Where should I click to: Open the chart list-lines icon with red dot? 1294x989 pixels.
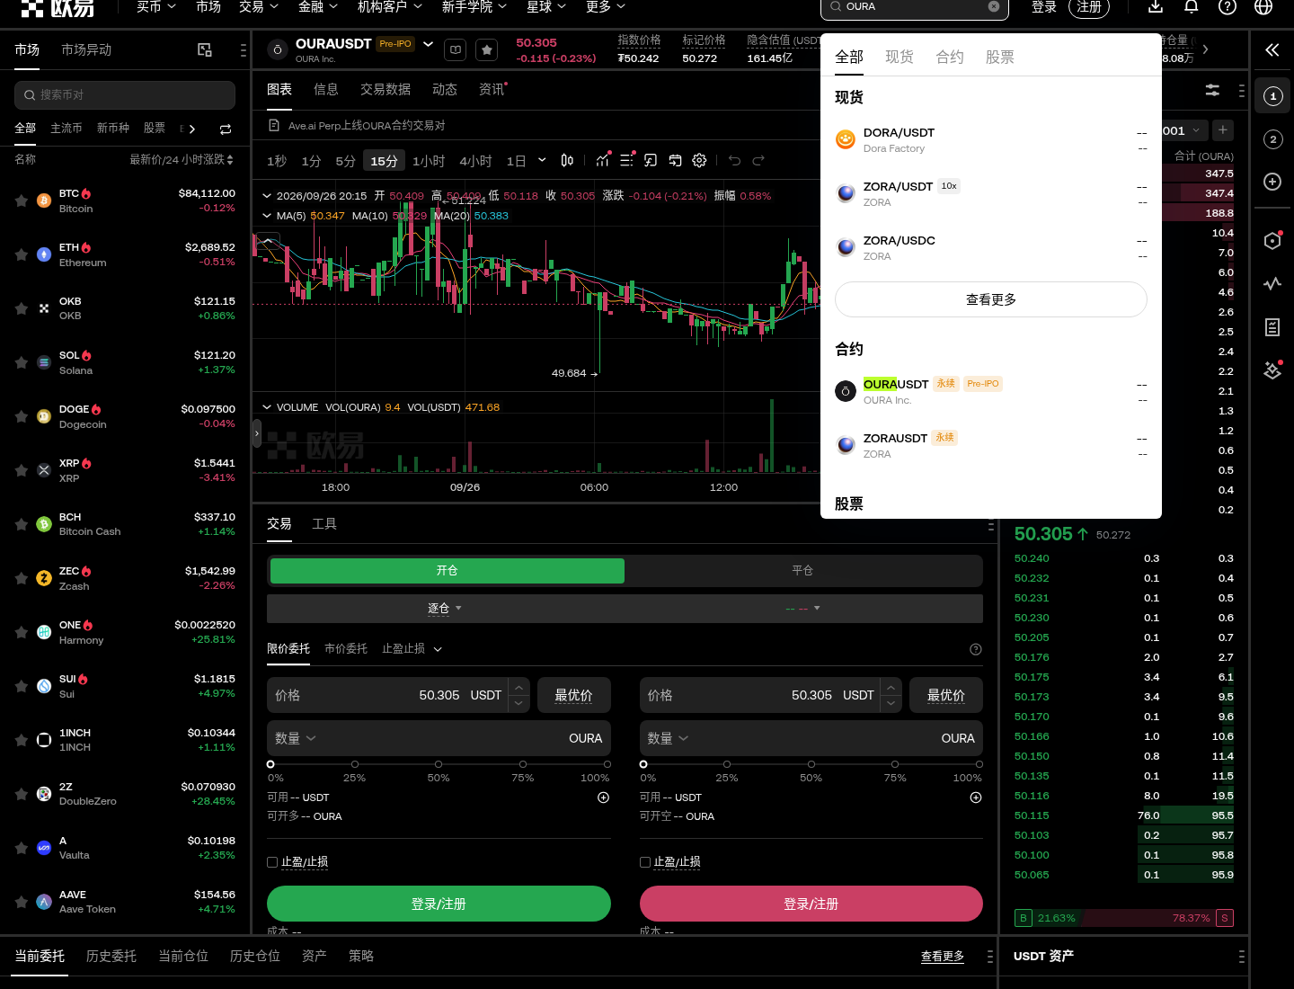pyautogui.click(x=627, y=160)
